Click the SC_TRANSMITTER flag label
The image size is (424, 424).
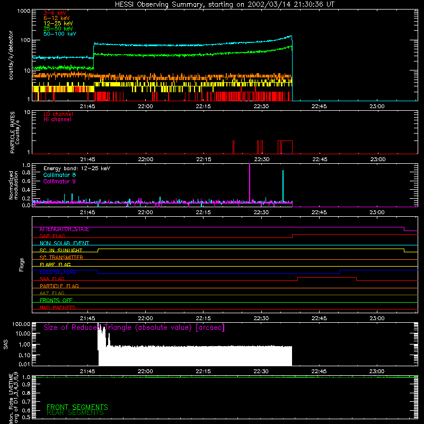(61, 258)
